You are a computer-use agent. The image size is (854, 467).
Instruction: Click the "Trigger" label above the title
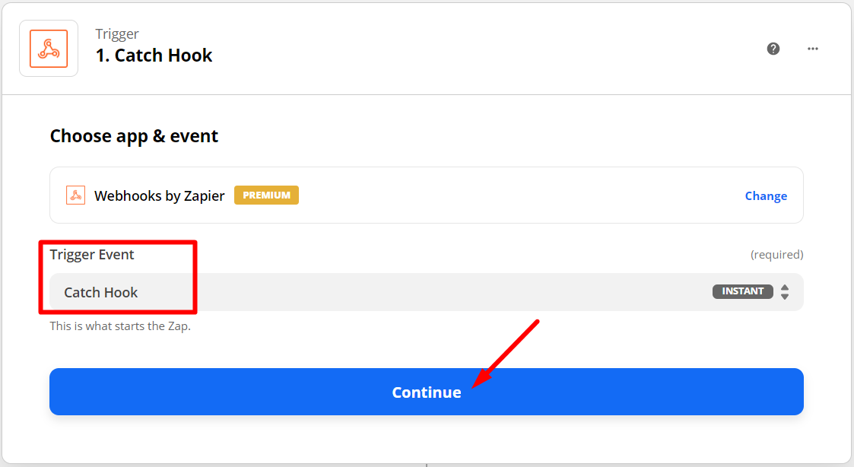click(117, 33)
